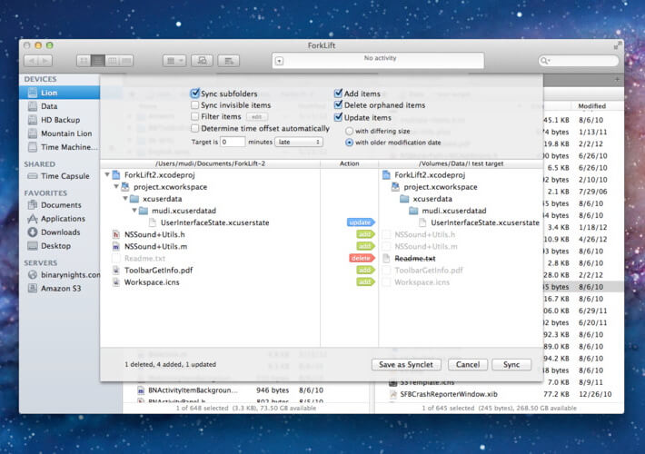Enable Determine time offset automatically

[195, 128]
